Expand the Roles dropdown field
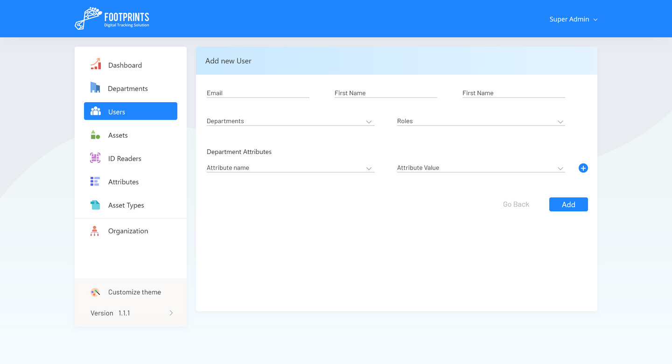 coord(481,121)
